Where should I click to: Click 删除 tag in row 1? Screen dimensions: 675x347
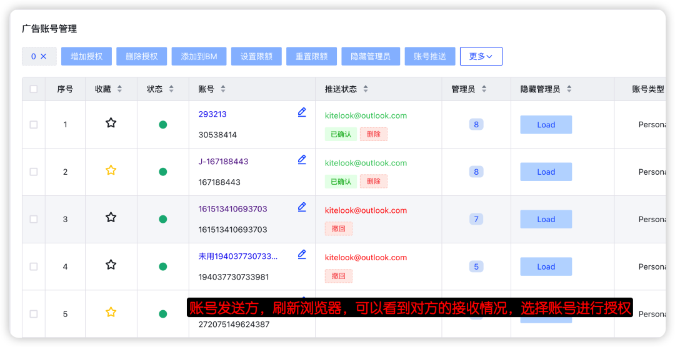(374, 134)
